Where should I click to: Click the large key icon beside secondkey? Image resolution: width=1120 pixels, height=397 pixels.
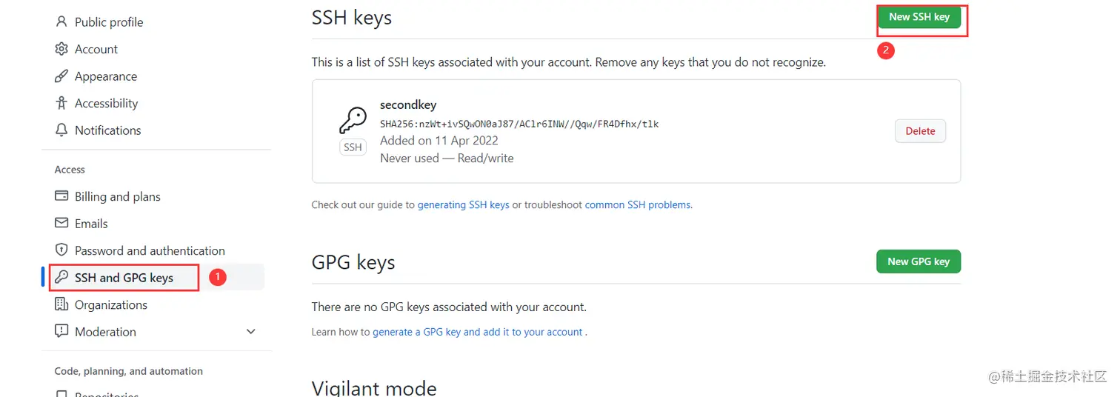click(x=353, y=120)
